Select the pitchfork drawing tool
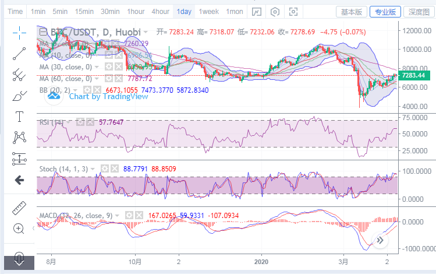The image size is (436, 274). pos(19,75)
